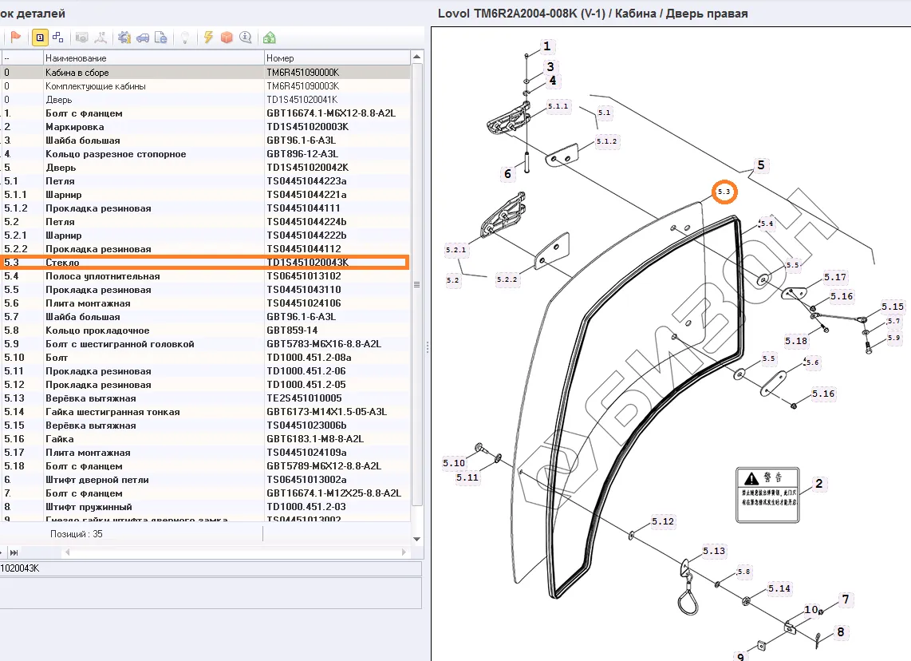Toggle the highlighted single-level list view button
This screenshot has height=661, width=911.
(39, 38)
